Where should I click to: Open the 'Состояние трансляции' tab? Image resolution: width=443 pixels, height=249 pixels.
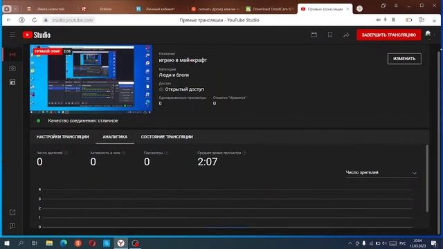167,137
